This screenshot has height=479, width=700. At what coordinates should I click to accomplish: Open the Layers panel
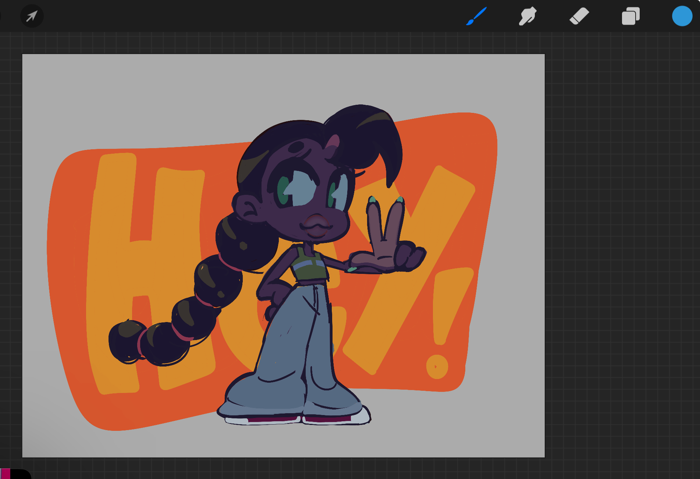[x=630, y=16]
